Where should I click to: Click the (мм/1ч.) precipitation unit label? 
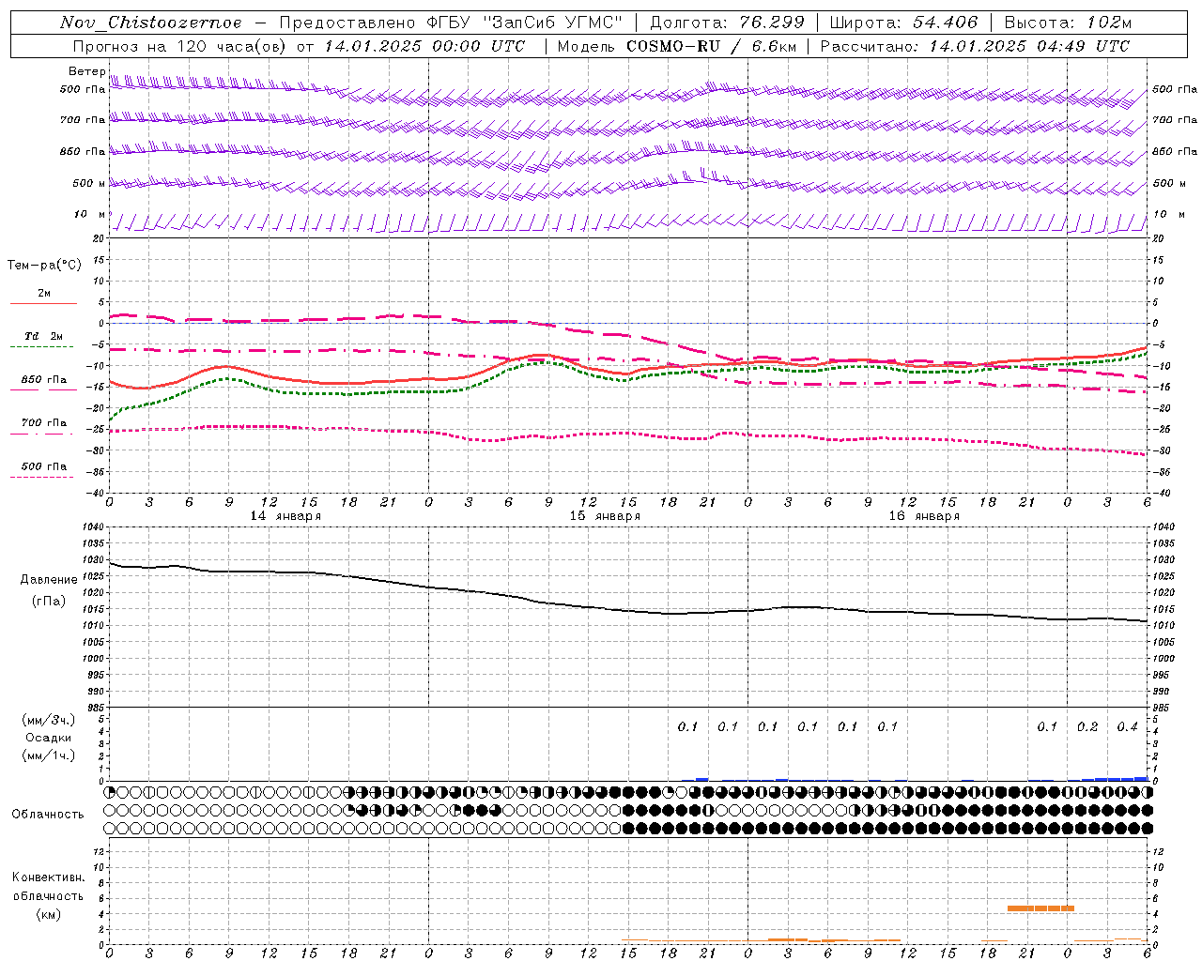[x=49, y=755]
